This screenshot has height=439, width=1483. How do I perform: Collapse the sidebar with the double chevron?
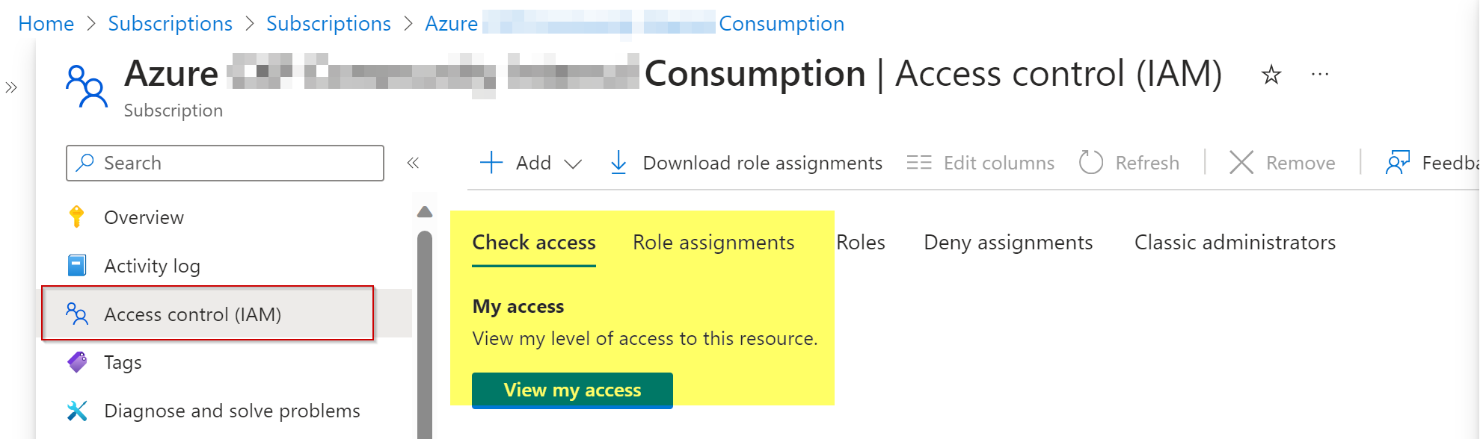click(414, 162)
